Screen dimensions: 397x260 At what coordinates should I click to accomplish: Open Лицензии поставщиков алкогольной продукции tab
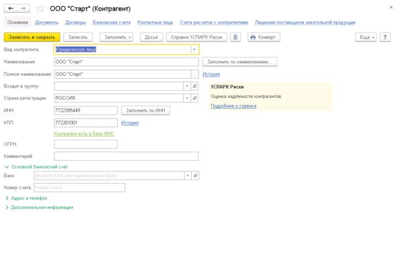coord(305,22)
